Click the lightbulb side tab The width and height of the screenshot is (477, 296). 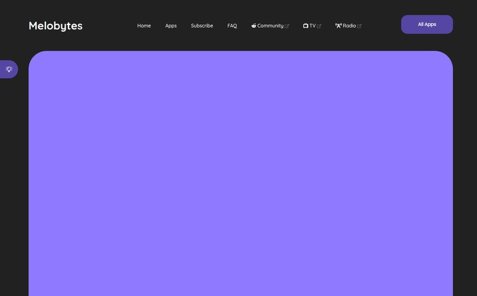coord(9,69)
